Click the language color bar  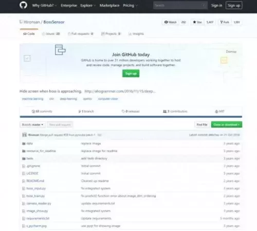click(x=131, y=117)
